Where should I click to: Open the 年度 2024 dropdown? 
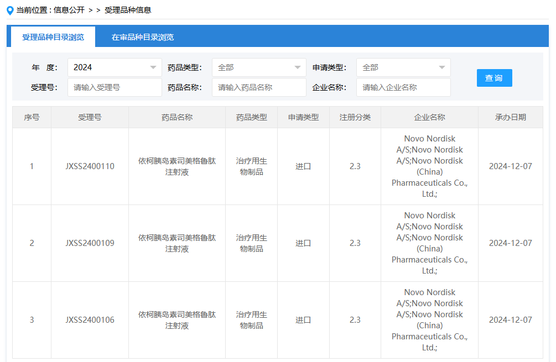115,67
